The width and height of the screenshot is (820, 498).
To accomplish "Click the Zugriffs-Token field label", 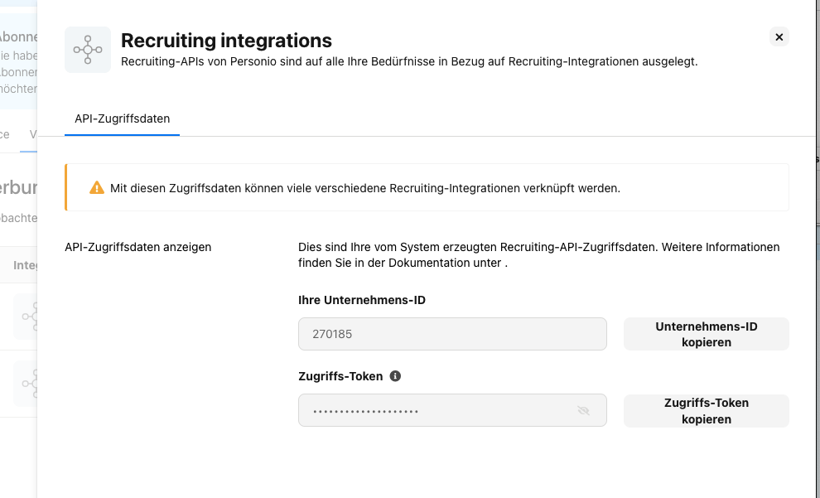I will coord(340,376).
